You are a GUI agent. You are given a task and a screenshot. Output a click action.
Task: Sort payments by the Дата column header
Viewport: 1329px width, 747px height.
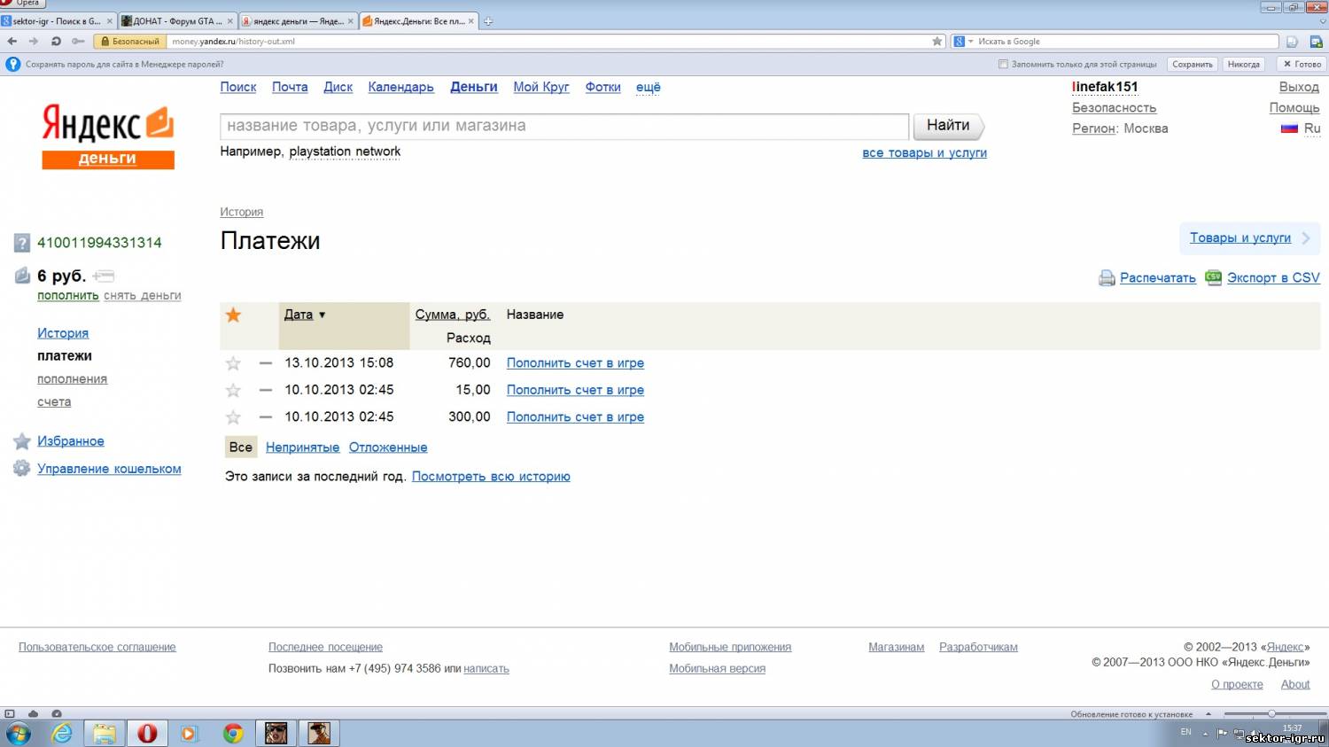(x=299, y=315)
